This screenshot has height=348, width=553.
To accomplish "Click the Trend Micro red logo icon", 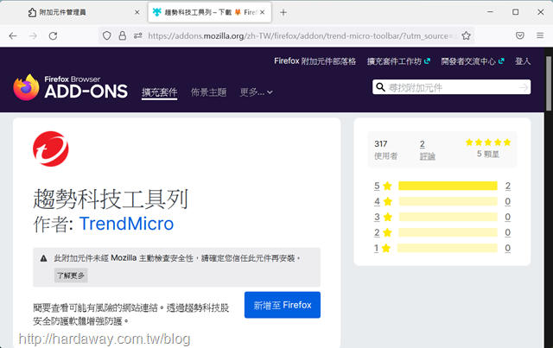I will [x=51, y=149].
